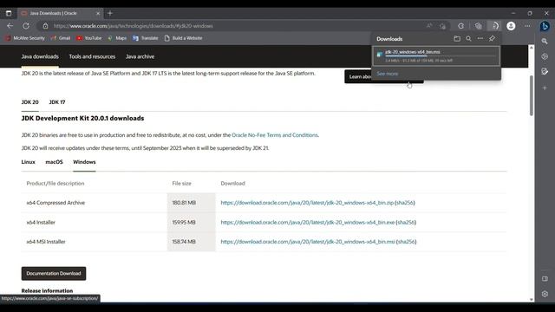Close the Java Downloads tab

pos(98,13)
